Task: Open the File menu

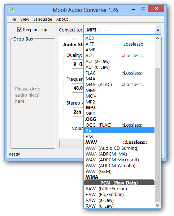Action: click(13, 19)
